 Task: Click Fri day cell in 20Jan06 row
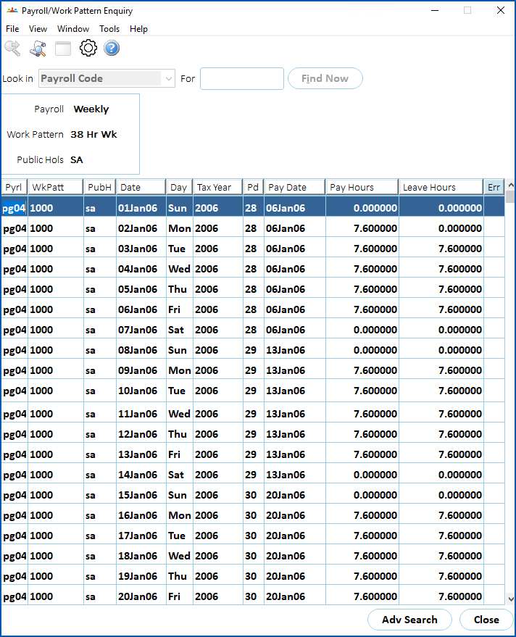pyautogui.click(x=180, y=597)
